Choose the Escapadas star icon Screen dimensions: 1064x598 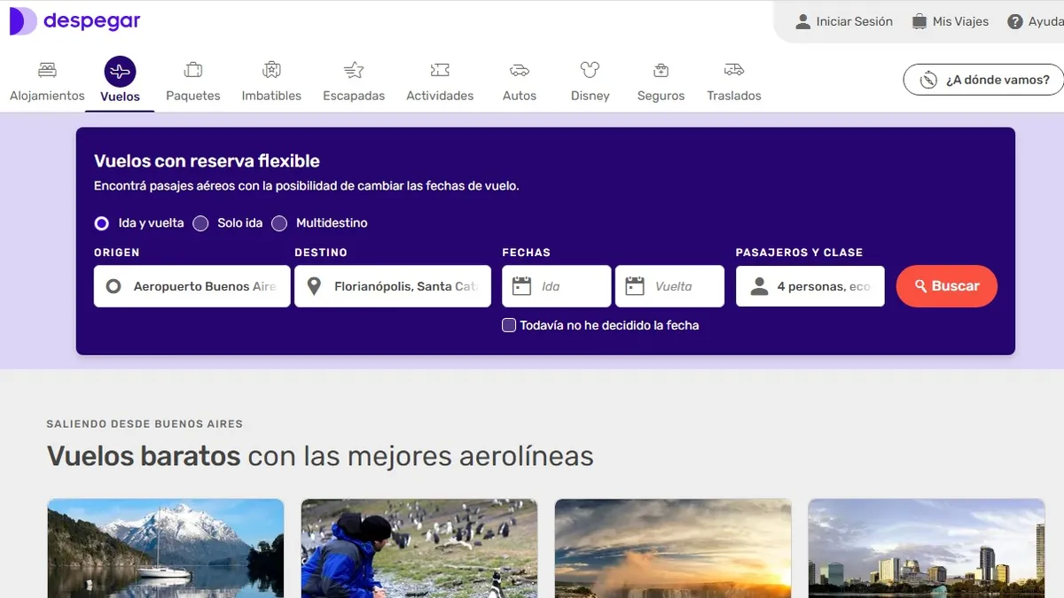(x=354, y=70)
